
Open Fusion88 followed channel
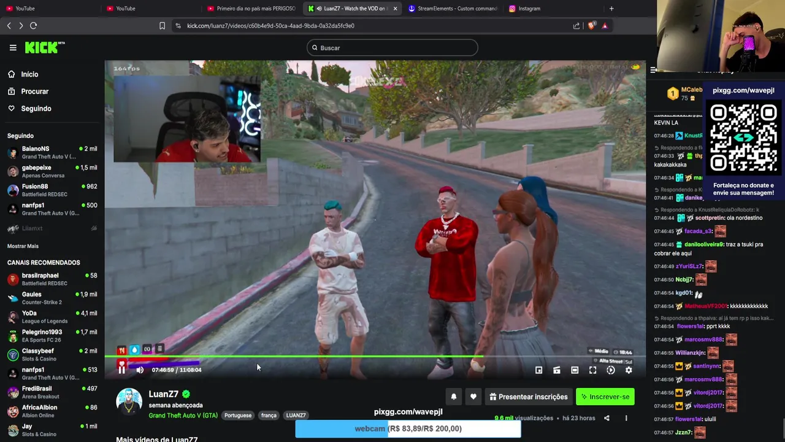click(52, 190)
